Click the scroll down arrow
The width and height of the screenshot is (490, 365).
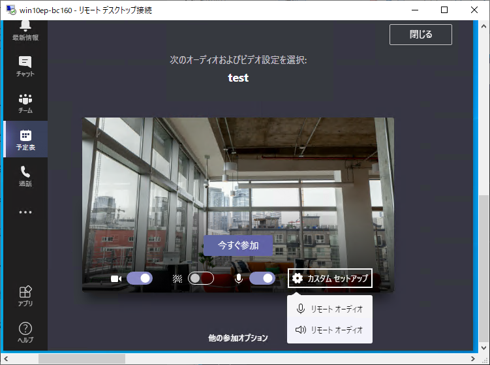[x=483, y=348]
